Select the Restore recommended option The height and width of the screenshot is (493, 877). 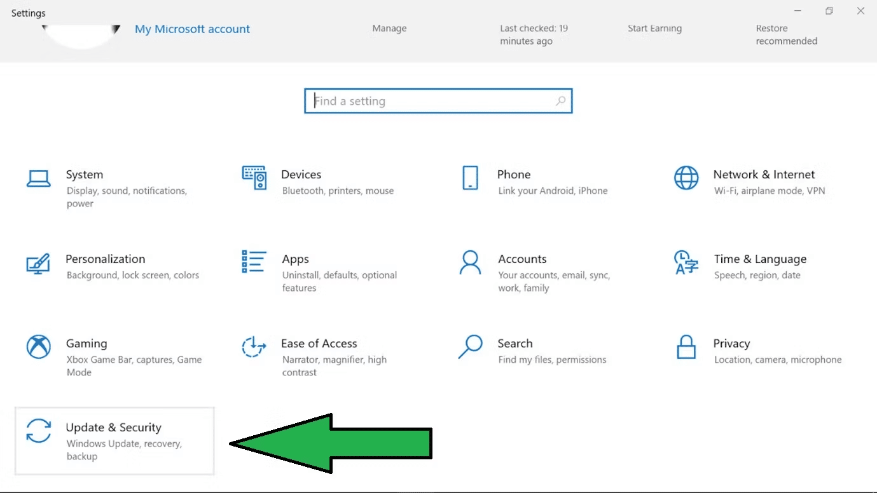click(786, 35)
